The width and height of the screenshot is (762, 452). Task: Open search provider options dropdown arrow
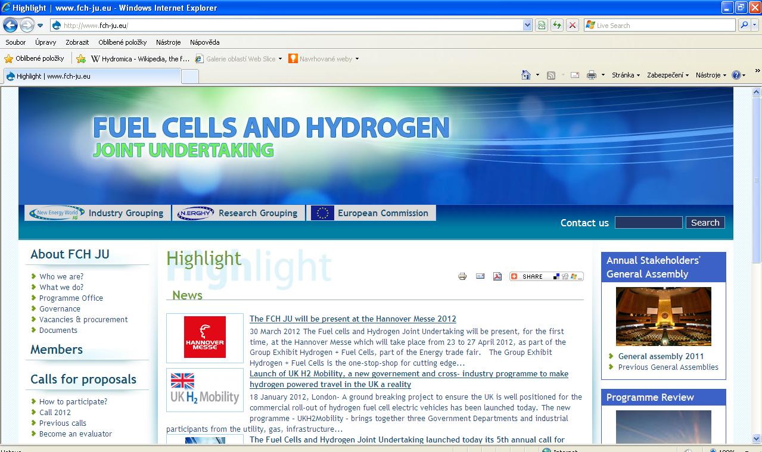[x=754, y=26]
